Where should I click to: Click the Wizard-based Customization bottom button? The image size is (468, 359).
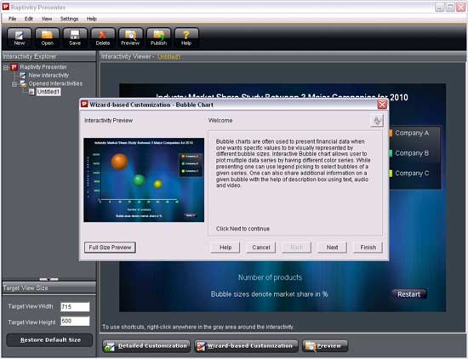246,346
